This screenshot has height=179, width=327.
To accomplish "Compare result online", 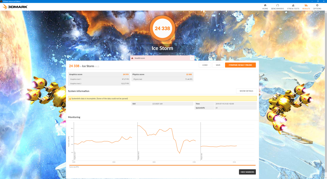I will point(240,65).
